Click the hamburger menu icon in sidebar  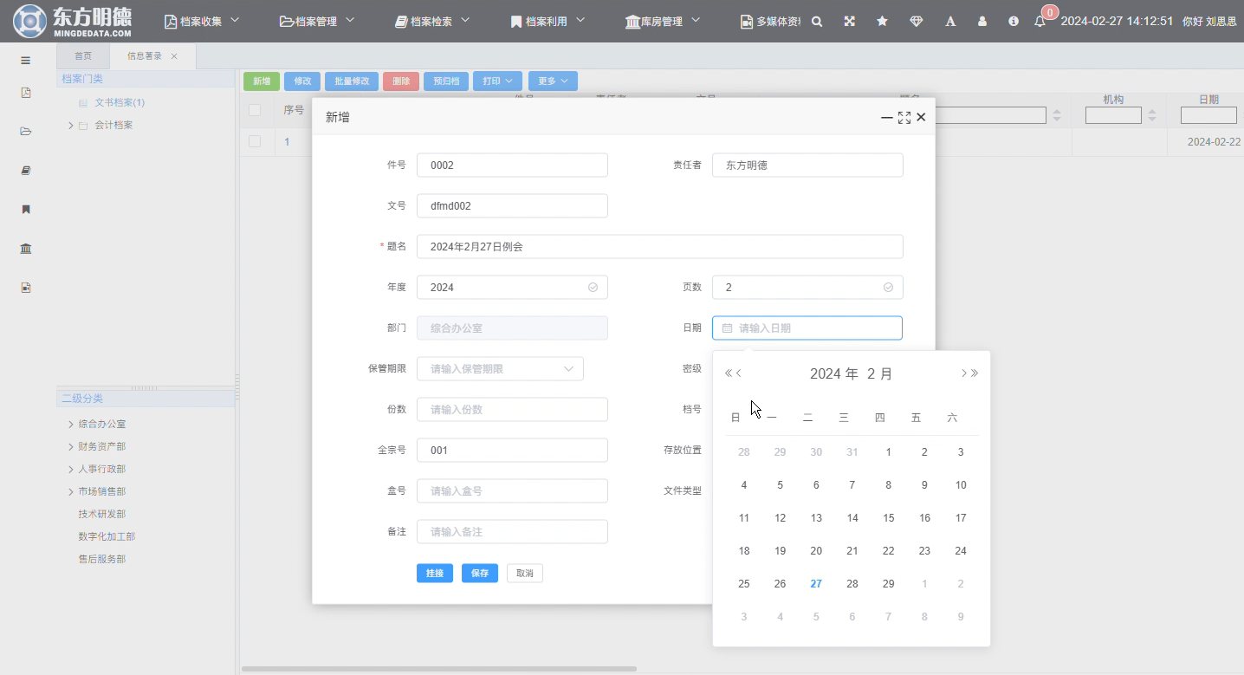[26, 61]
